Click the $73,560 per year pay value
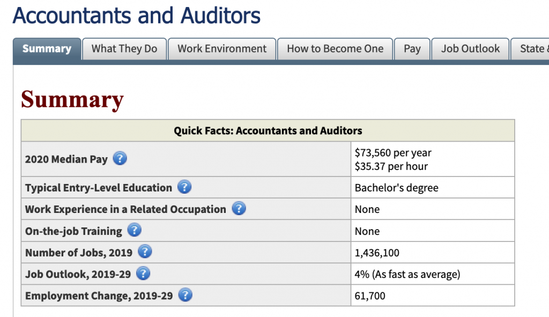This screenshot has width=549, height=317. 393,153
